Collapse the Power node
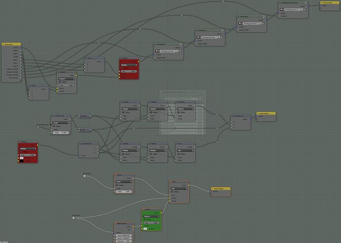 116,175
